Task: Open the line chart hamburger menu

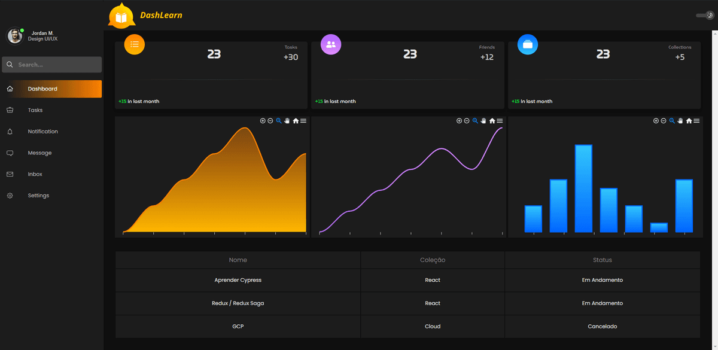Action: 500,120
